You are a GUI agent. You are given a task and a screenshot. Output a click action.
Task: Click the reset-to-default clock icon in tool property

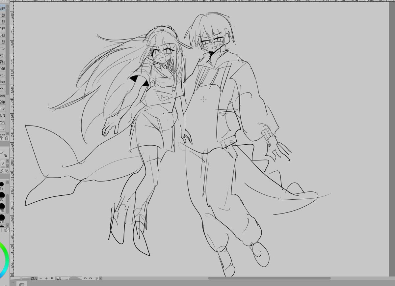coord(1,171)
